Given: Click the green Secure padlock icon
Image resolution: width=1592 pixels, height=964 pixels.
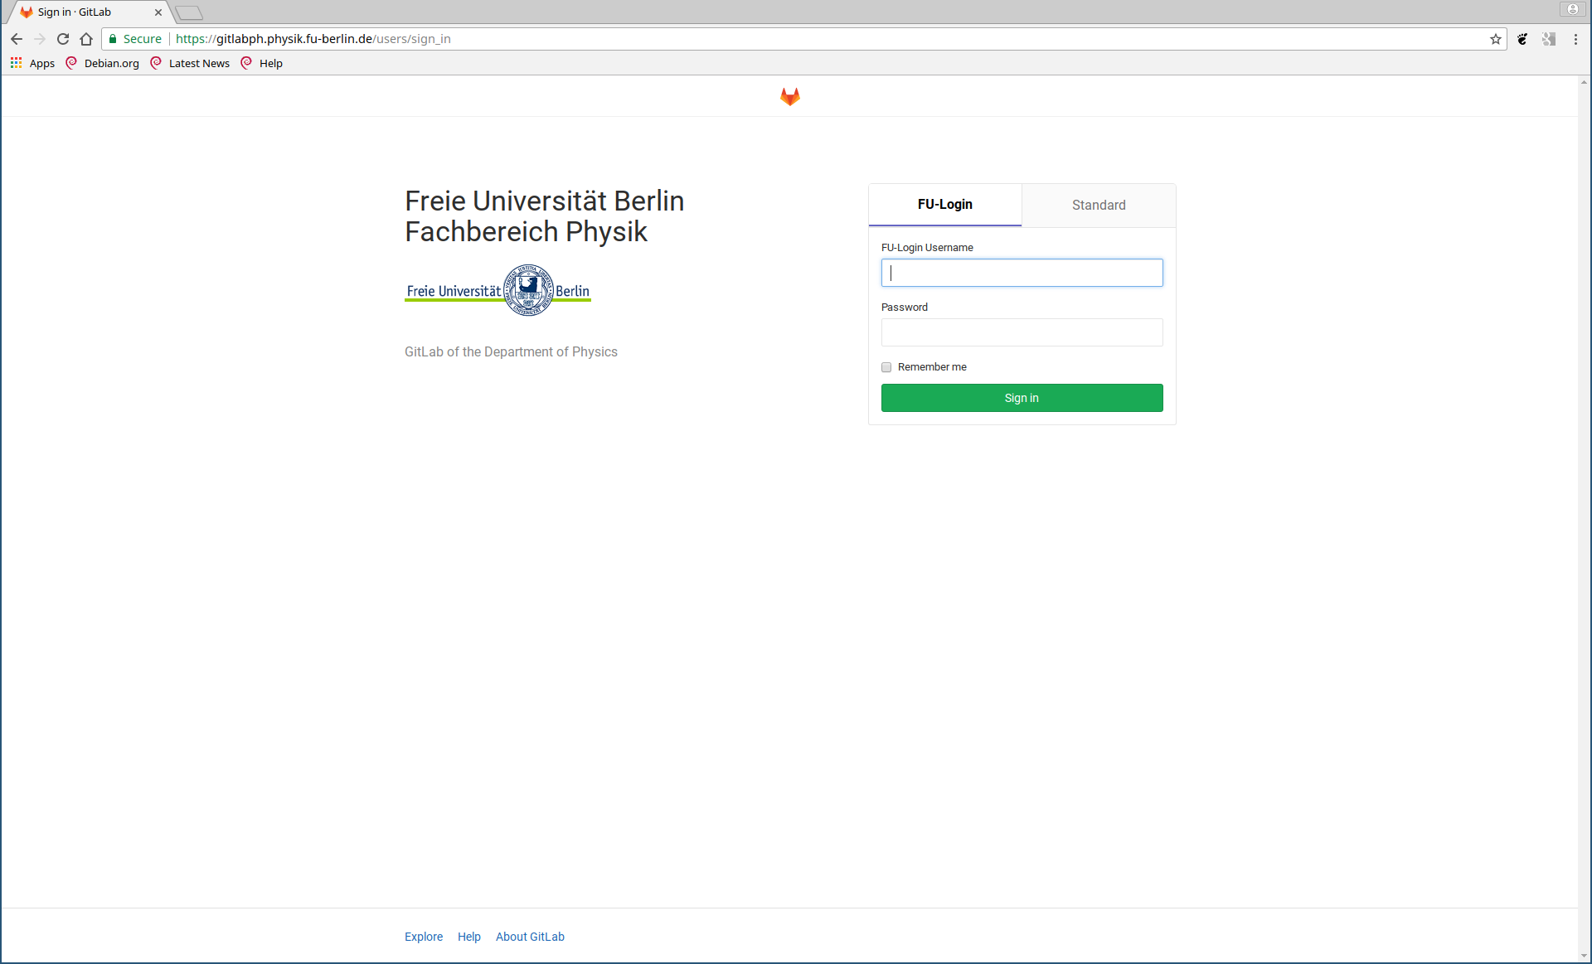Looking at the screenshot, I should coord(114,39).
